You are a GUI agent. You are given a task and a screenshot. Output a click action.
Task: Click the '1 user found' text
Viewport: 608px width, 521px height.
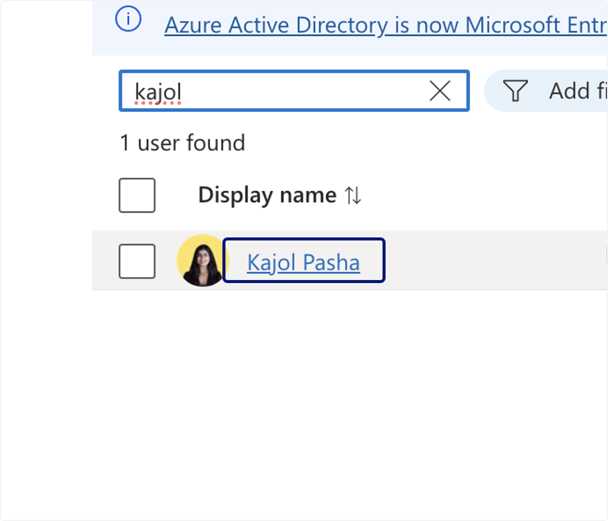(x=182, y=143)
